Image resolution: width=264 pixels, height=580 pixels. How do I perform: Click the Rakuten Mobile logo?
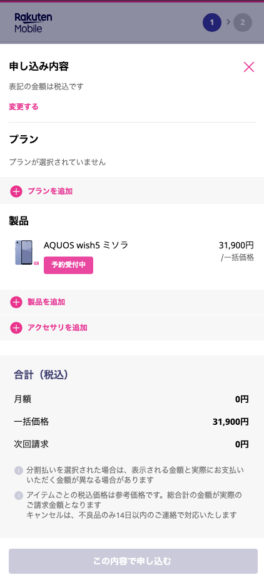click(x=33, y=23)
